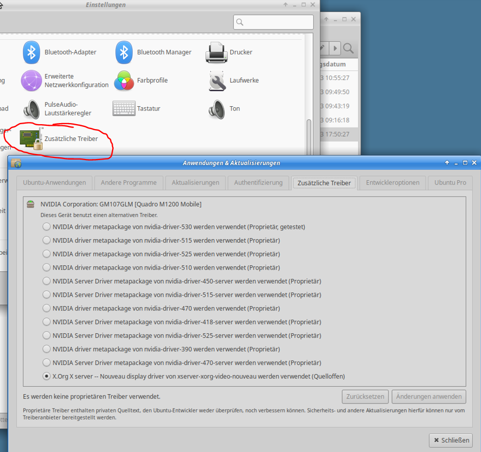The image size is (481, 452).
Task: Open Erweiterte Netzwerkkonfiguration icon
Action: [32, 81]
